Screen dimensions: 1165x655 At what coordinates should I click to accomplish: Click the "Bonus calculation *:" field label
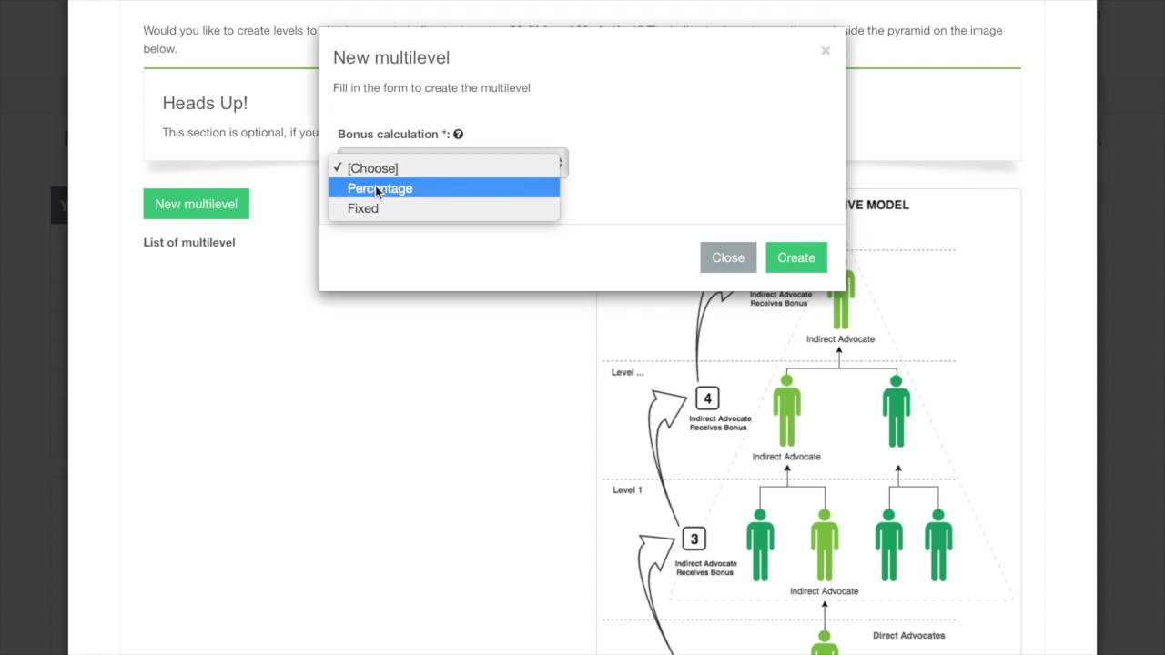point(394,134)
